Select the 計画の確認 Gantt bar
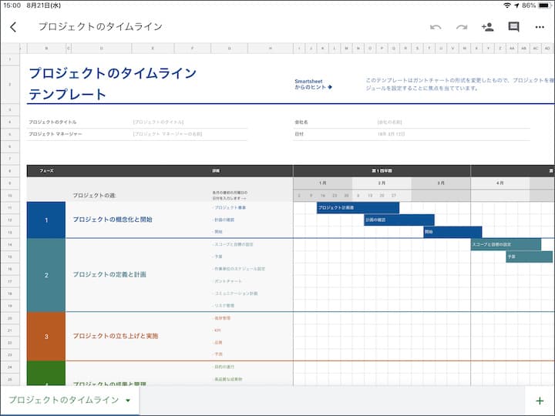 tap(399, 220)
